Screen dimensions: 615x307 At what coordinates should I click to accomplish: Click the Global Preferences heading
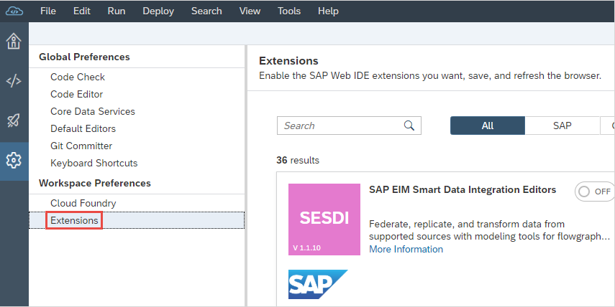pos(84,57)
